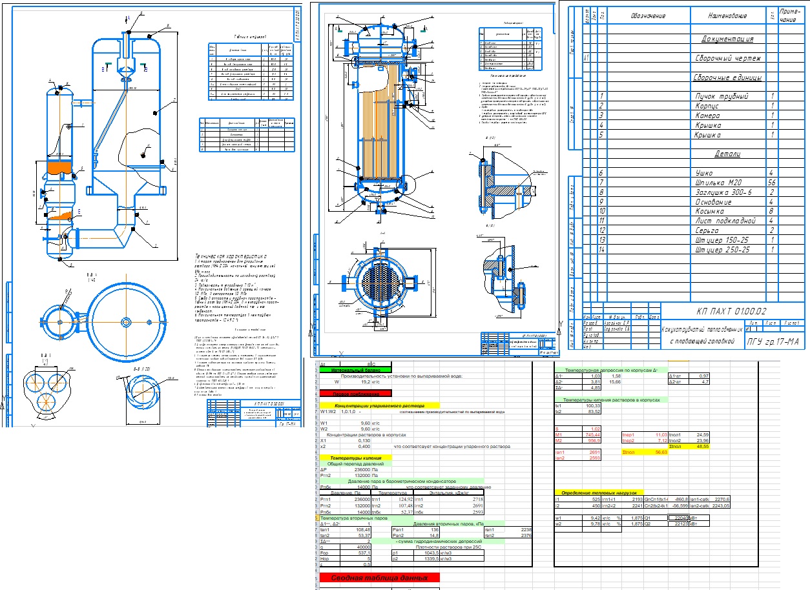Click the boiling temperature cell '100,33'

pos(592,405)
